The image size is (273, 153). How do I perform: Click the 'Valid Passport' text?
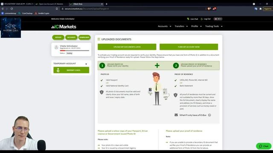click(x=112, y=80)
